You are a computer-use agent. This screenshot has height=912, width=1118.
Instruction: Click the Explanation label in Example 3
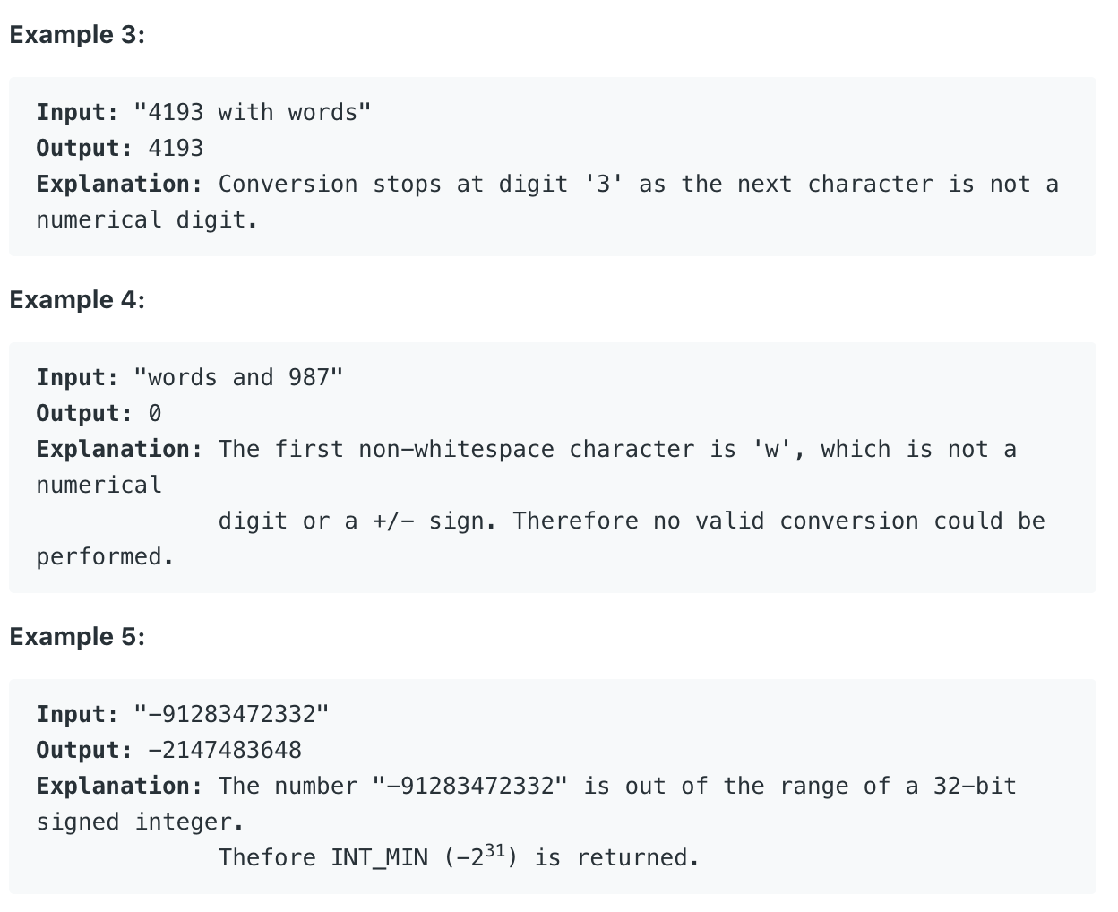120,185
